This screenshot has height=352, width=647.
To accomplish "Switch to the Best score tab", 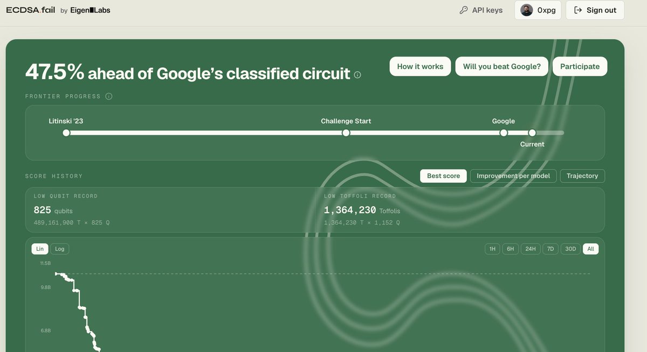I will coord(443,176).
